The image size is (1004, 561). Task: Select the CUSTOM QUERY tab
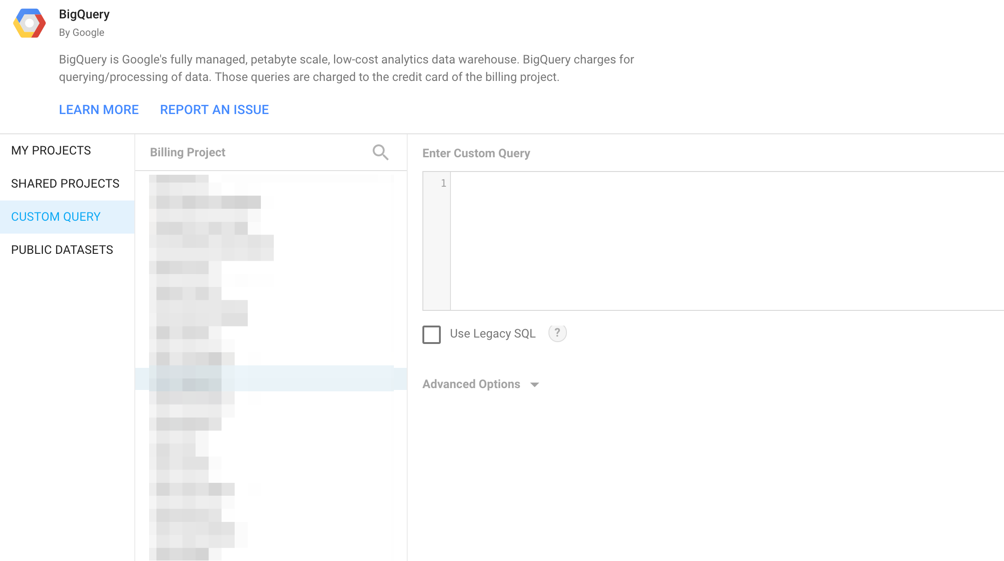click(x=67, y=217)
